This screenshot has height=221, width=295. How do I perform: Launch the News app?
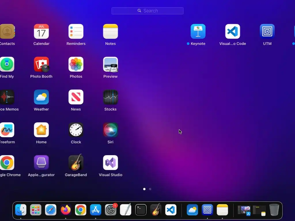76,97
